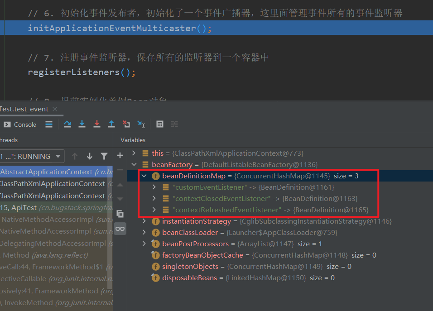Add a new watch with plus icon
The image size is (433, 311).
coord(120,156)
